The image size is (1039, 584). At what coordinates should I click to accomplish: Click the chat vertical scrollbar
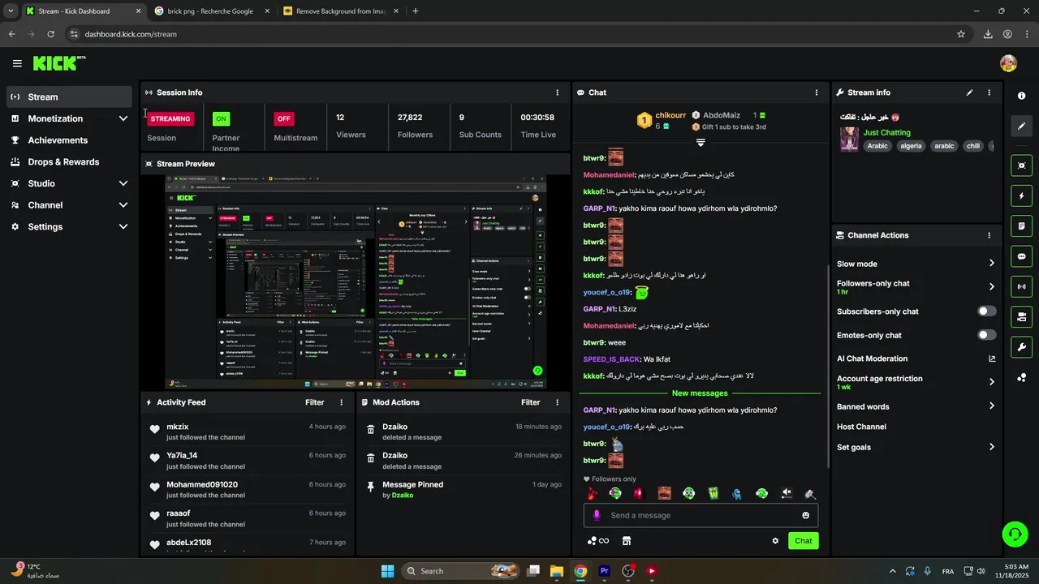tap(827, 365)
